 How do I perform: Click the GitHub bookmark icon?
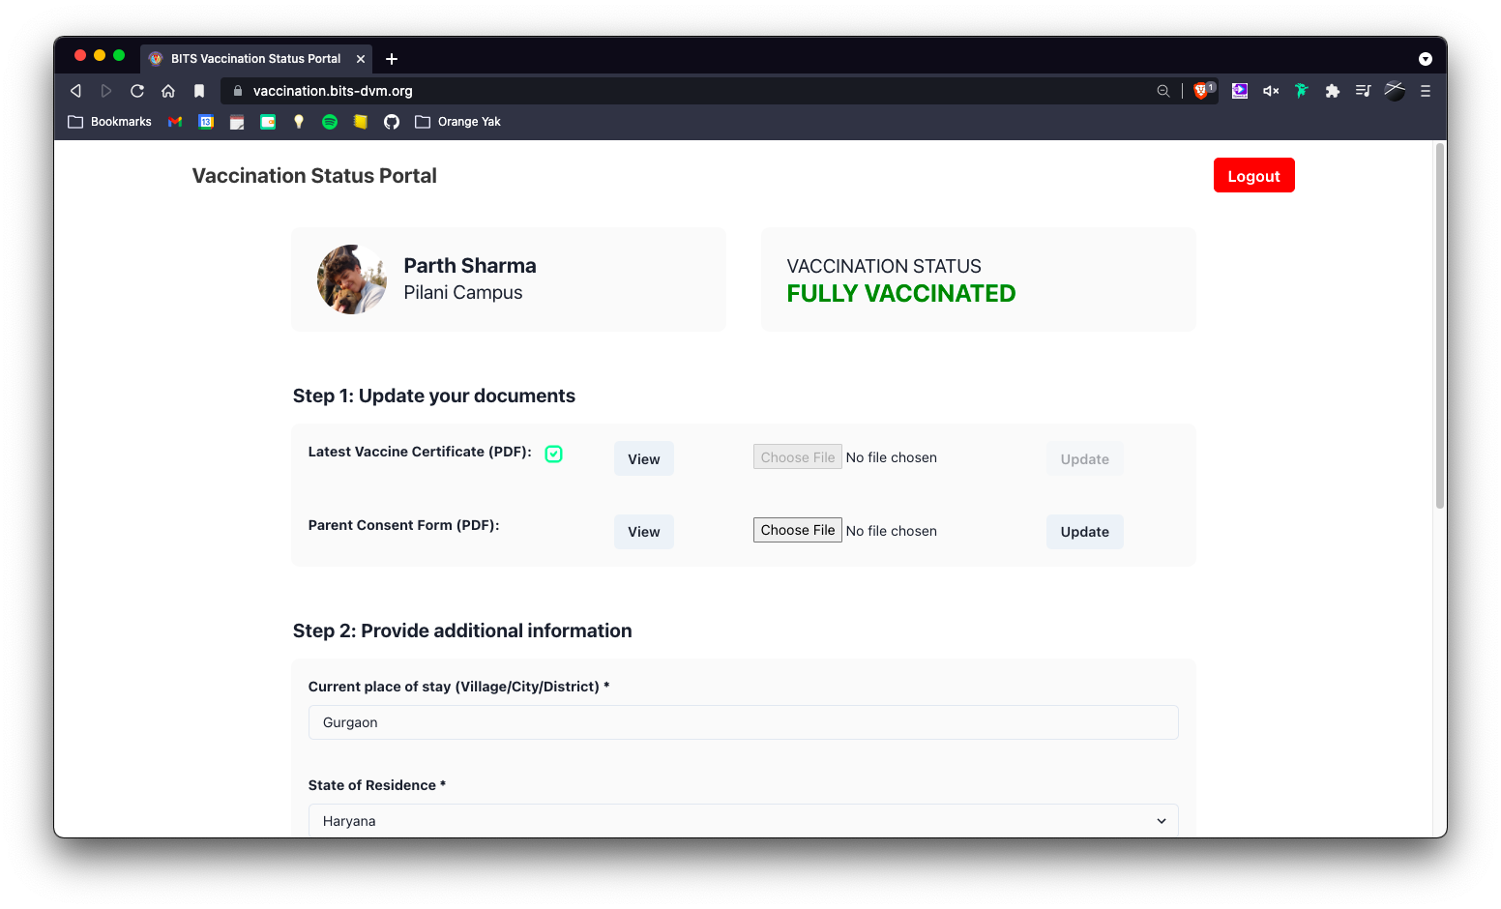coord(392,122)
